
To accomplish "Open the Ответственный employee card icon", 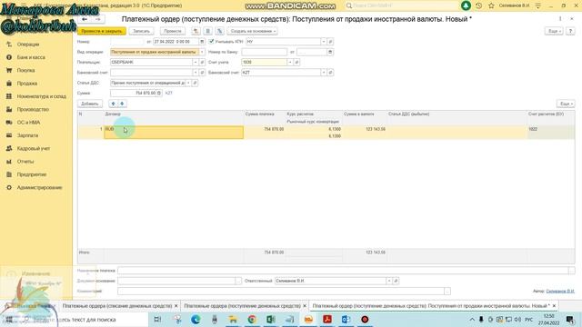I will (x=396, y=281).
